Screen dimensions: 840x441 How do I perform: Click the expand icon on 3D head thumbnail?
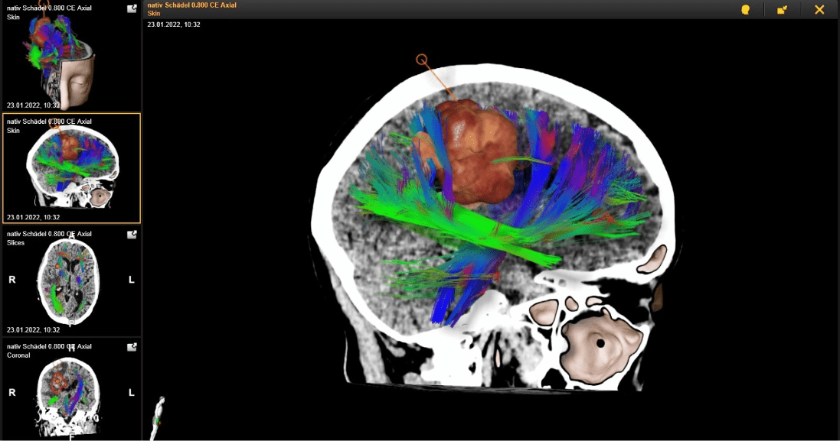coord(132,9)
